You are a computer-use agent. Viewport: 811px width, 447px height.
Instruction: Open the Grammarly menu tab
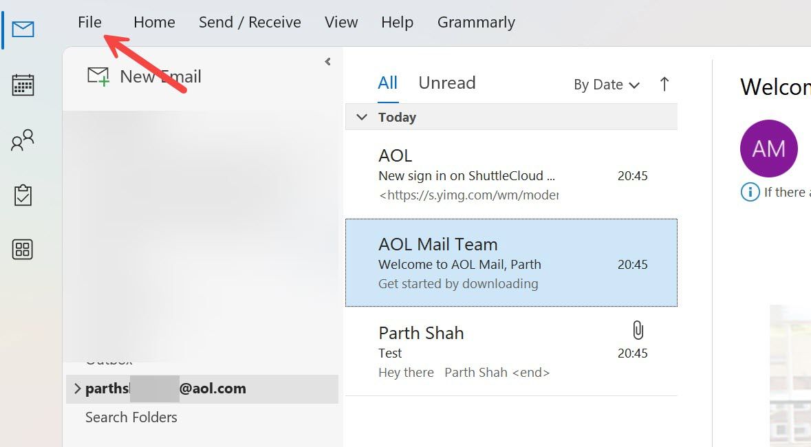tap(475, 21)
